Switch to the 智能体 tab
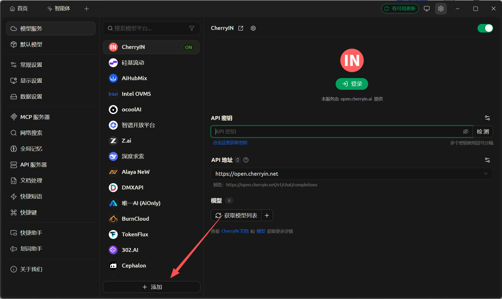 click(59, 9)
